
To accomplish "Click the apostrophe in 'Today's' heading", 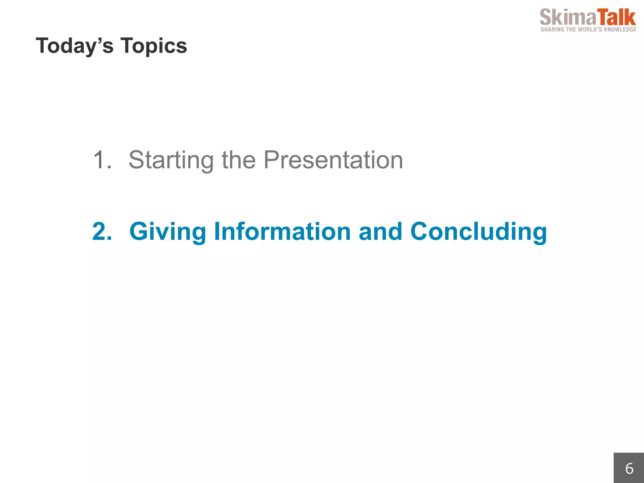I will (x=98, y=40).
